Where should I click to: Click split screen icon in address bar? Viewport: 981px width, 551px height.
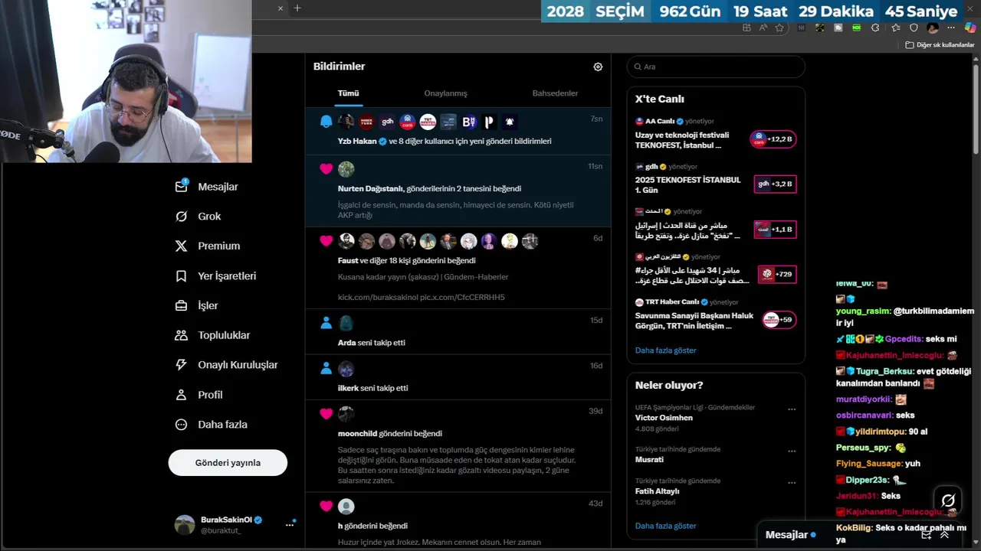pyautogui.click(x=746, y=28)
